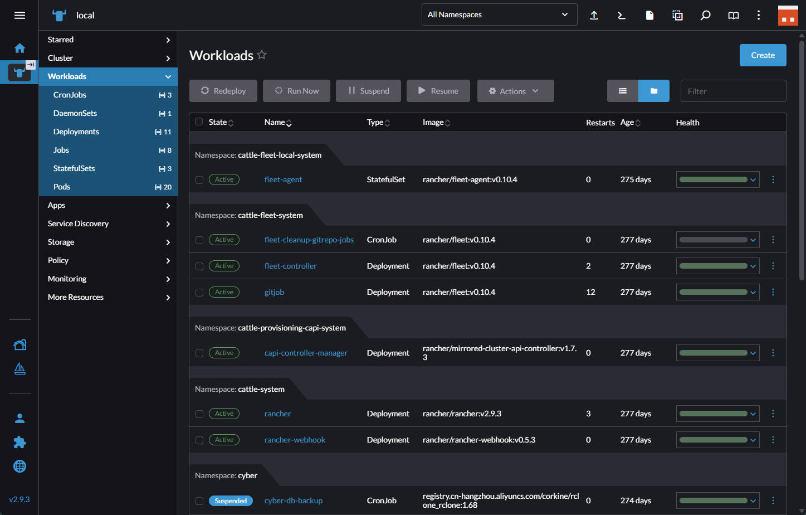Click health bar of gitjob row
Screen dimensions: 806x515
tap(713, 292)
